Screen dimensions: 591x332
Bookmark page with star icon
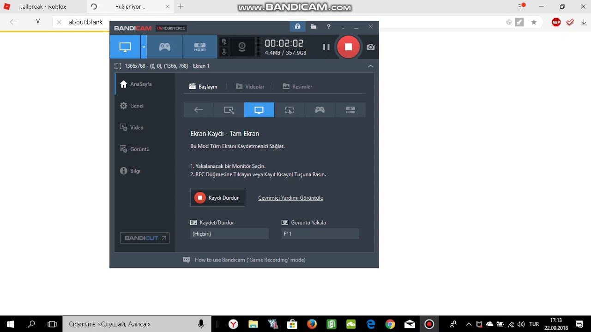(534, 22)
